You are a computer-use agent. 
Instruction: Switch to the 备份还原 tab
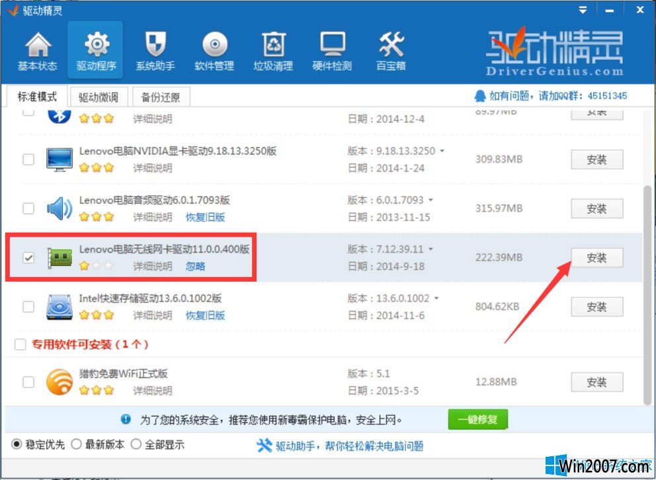click(x=161, y=97)
